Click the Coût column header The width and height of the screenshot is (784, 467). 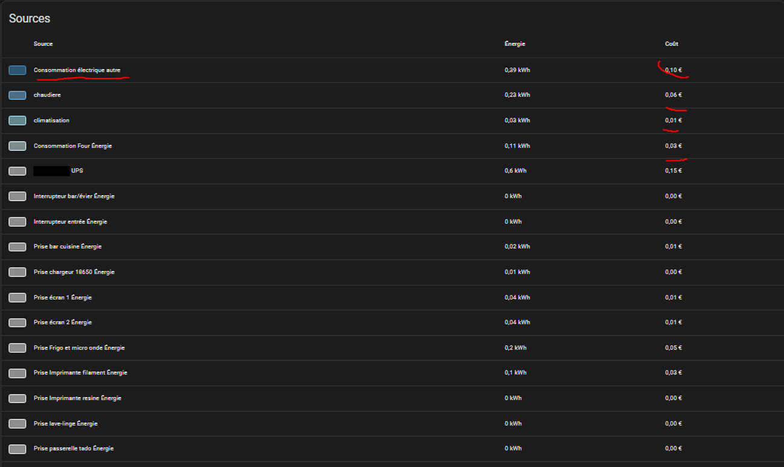coord(672,44)
